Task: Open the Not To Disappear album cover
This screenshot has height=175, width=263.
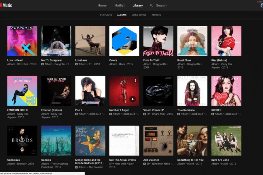Action: (x=56, y=41)
